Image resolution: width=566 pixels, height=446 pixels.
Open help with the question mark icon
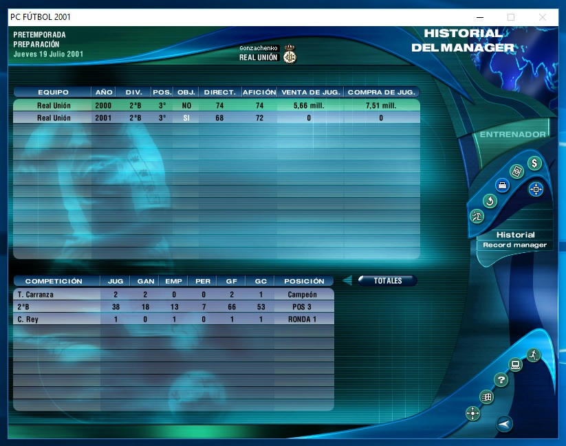(x=501, y=379)
